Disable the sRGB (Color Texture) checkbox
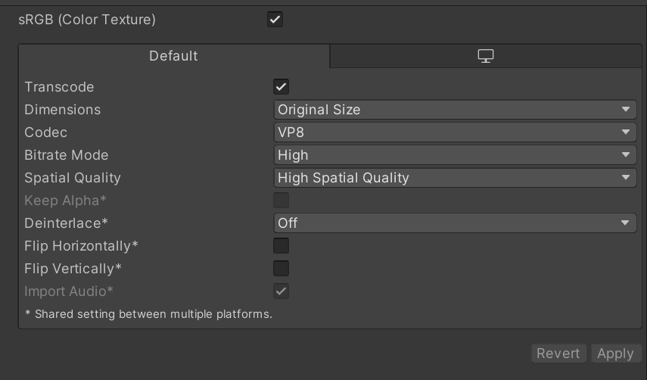647x380 pixels. 275,20
